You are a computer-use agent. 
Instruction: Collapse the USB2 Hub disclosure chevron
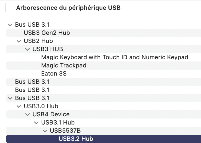[19, 41]
